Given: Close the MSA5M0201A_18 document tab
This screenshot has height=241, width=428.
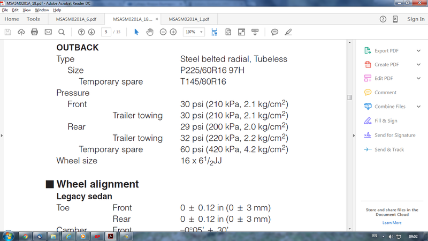Looking at the screenshot, I should [x=157, y=19].
